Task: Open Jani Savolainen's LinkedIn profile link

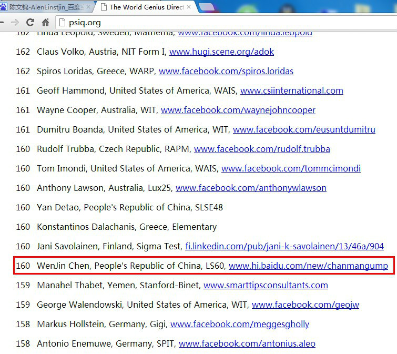Action: [x=284, y=246]
